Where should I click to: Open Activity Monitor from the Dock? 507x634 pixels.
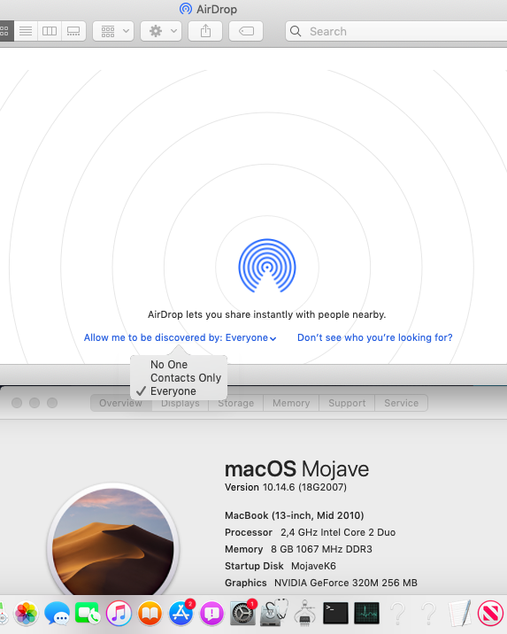coord(367,614)
